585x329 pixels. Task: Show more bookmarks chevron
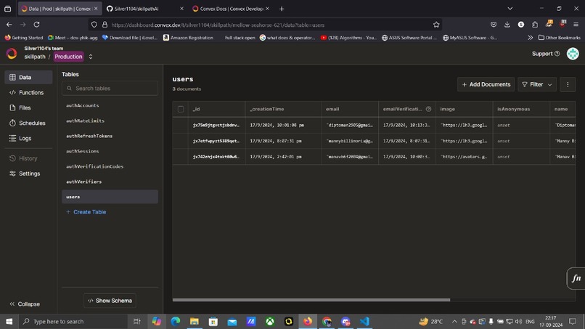(x=530, y=38)
